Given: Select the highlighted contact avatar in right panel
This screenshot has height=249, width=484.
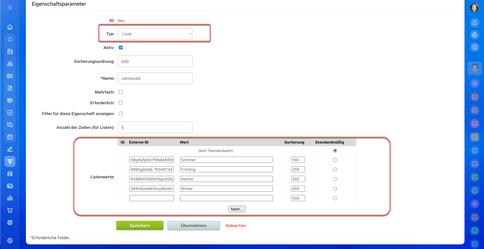Looking at the screenshot, I should point(475,68).
